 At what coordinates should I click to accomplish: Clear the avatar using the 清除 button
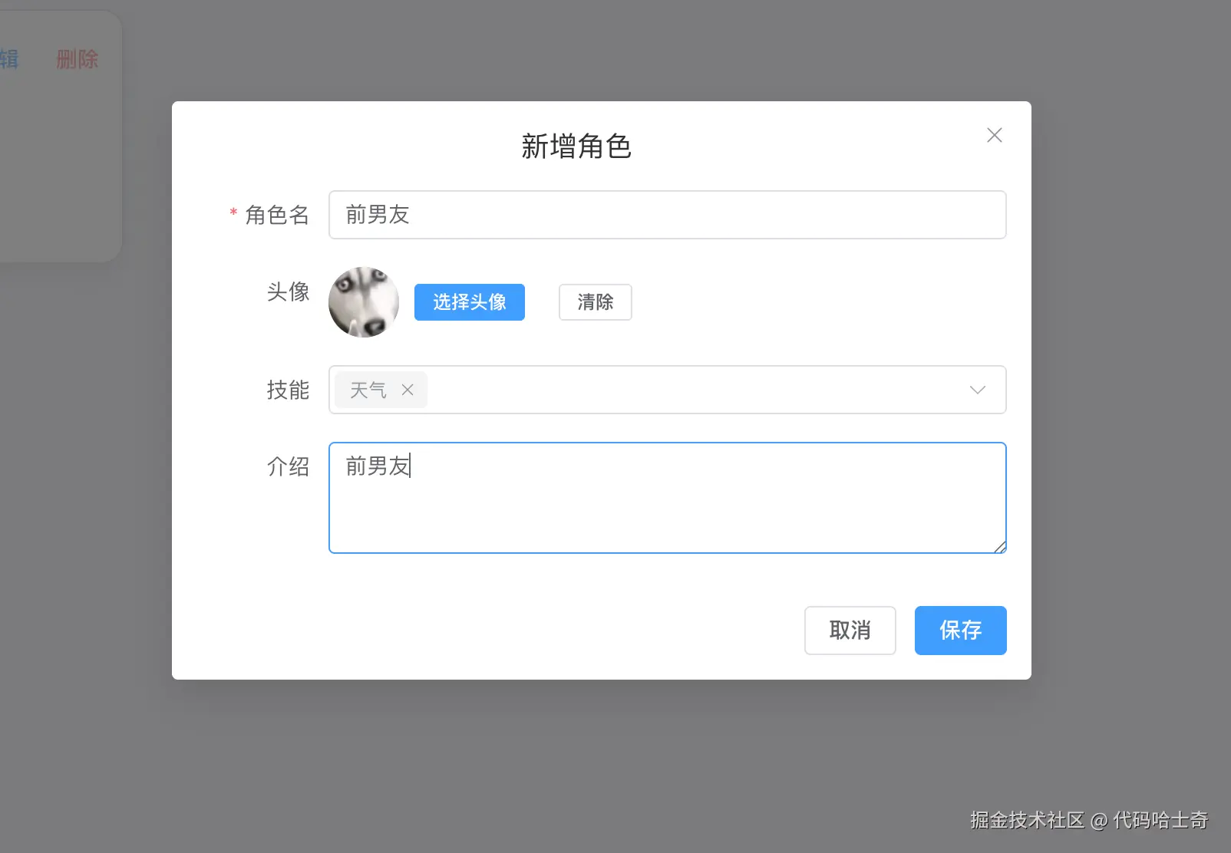pos(595,302)
